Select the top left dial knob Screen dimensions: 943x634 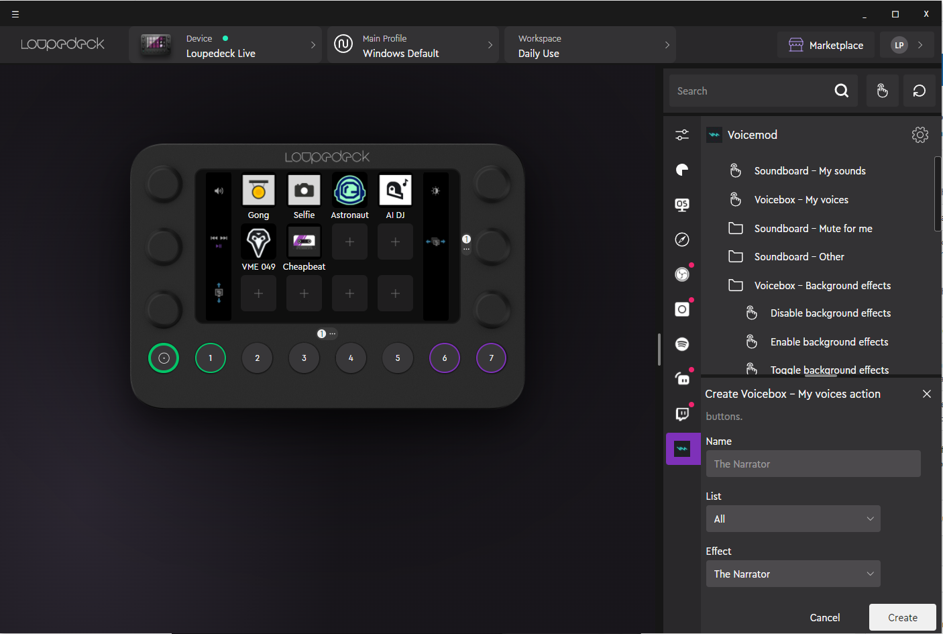pos(163,184)
